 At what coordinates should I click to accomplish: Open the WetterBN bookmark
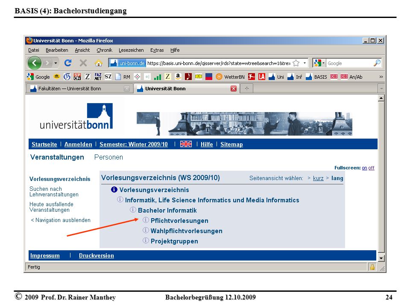230,77
